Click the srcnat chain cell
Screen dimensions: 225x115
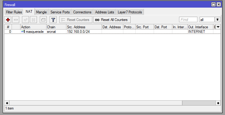coord(56,32)
